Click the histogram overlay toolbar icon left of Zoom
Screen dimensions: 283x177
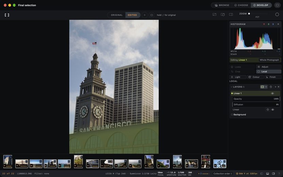214,14
